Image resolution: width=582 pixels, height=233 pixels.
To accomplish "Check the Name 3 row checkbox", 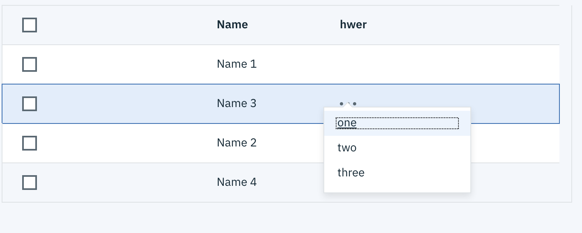I will click(x=30, y=104).
